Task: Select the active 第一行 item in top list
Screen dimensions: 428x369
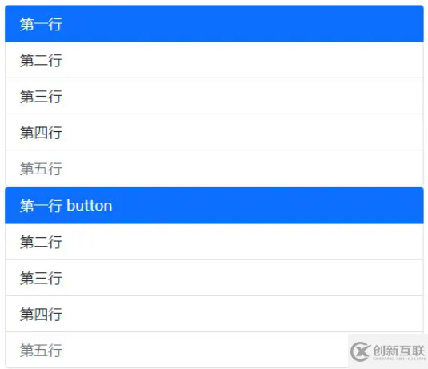Action: 214,24
